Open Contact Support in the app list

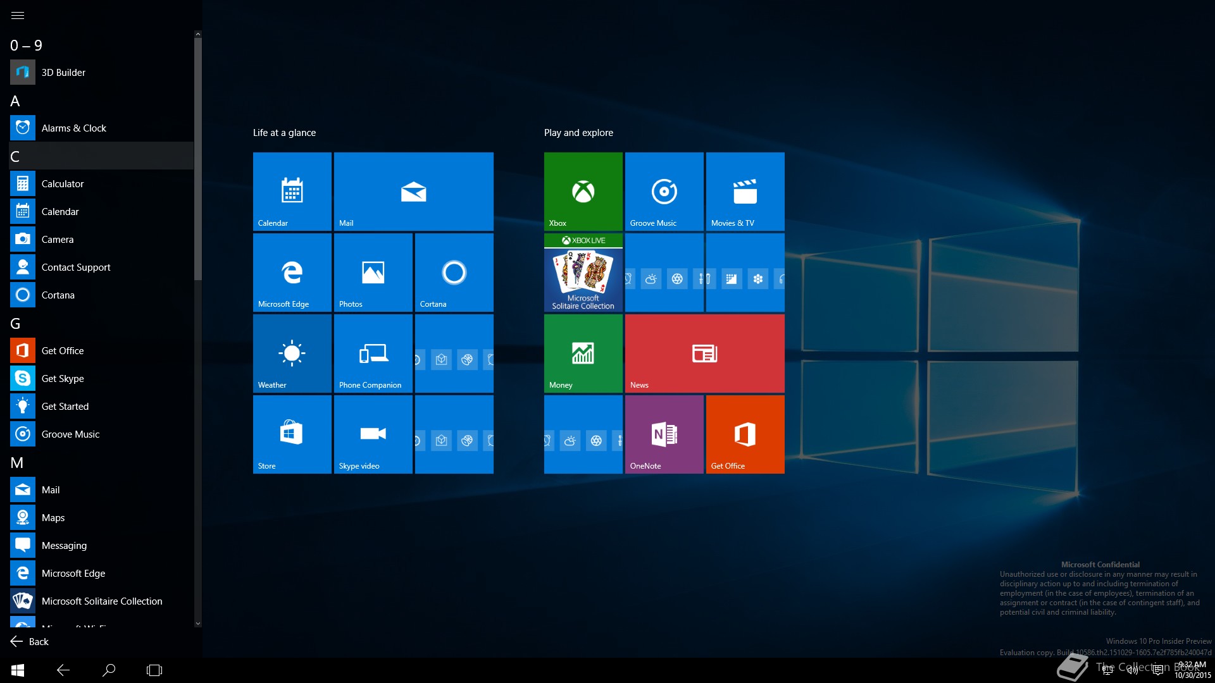[101, 268]
